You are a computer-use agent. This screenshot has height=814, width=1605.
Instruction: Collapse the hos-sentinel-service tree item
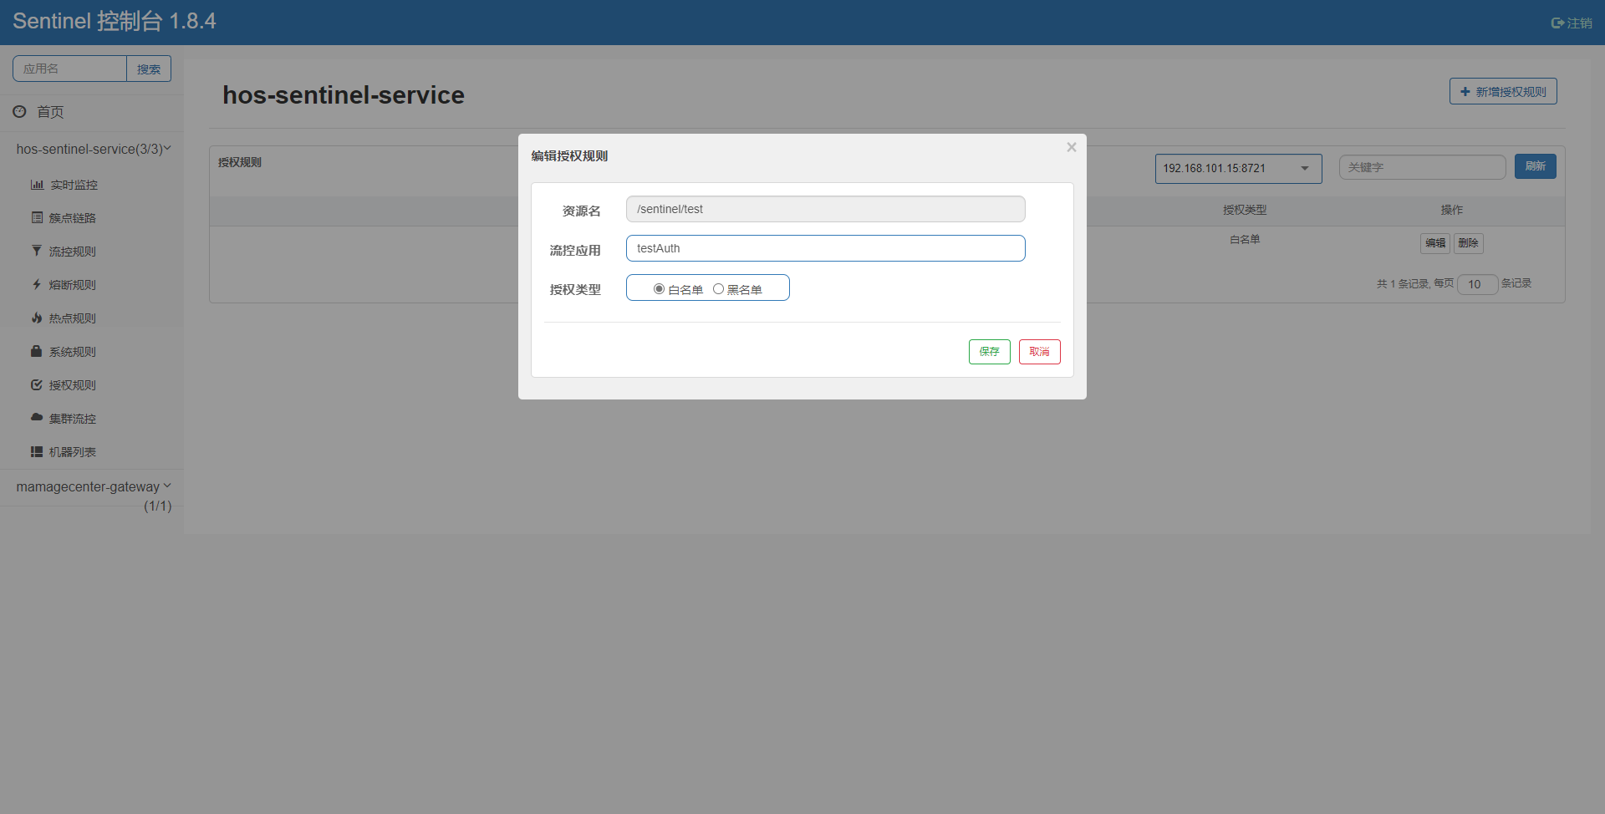coord(93,149)
